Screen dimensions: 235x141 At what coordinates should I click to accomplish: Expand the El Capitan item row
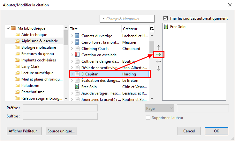pos(72,74)
